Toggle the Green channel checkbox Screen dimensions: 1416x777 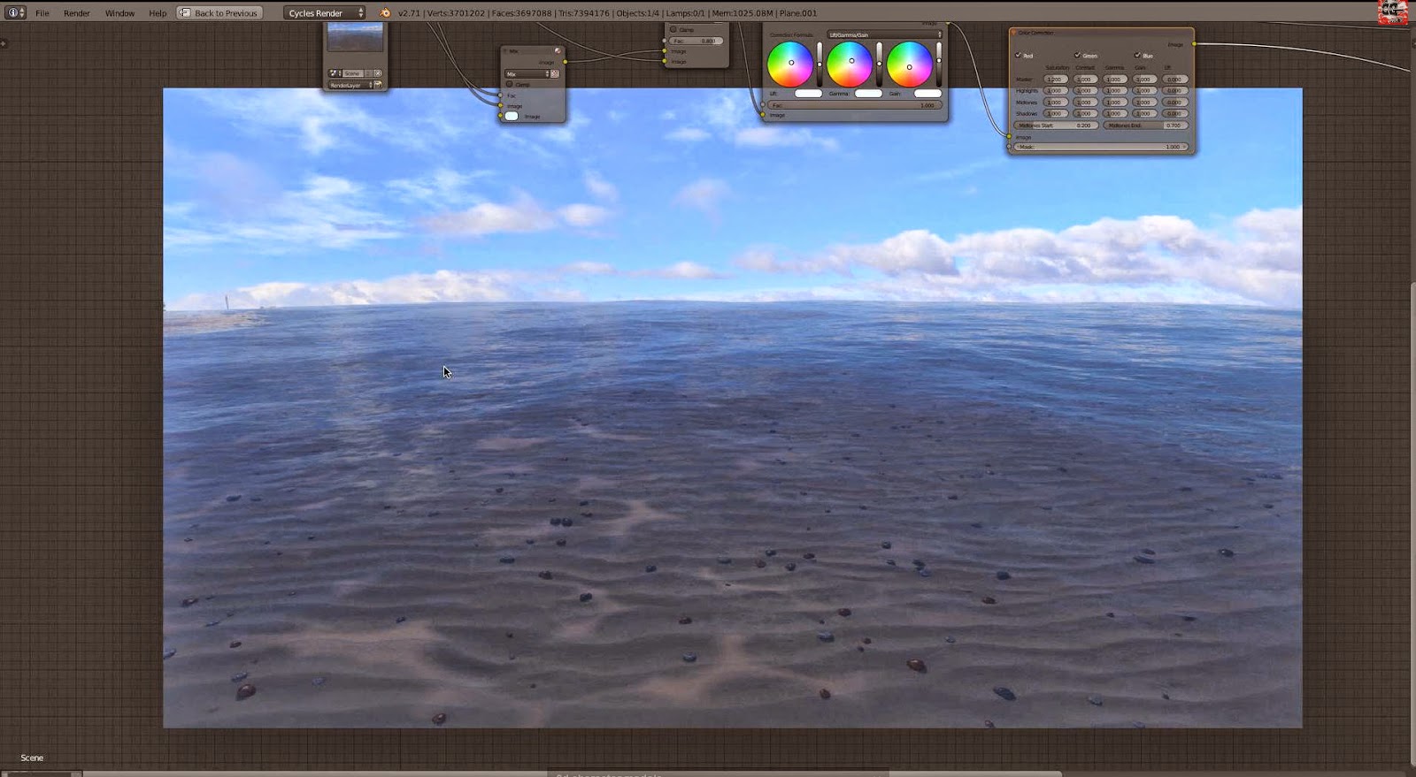coord(1077,55)
